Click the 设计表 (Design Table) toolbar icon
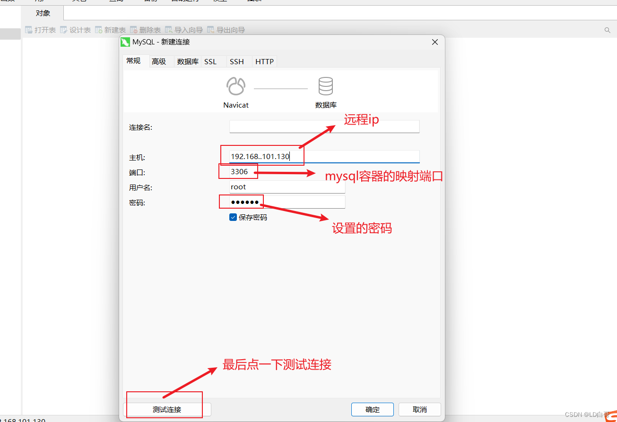Viewport: 617px width, 422px height. 64,30
